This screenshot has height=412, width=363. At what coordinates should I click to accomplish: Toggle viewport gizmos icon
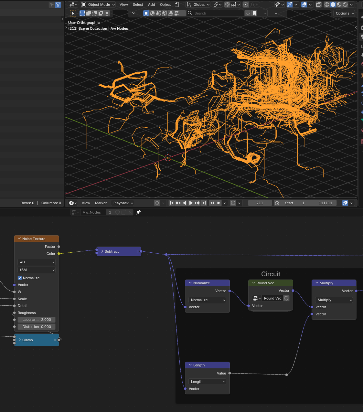290,5
